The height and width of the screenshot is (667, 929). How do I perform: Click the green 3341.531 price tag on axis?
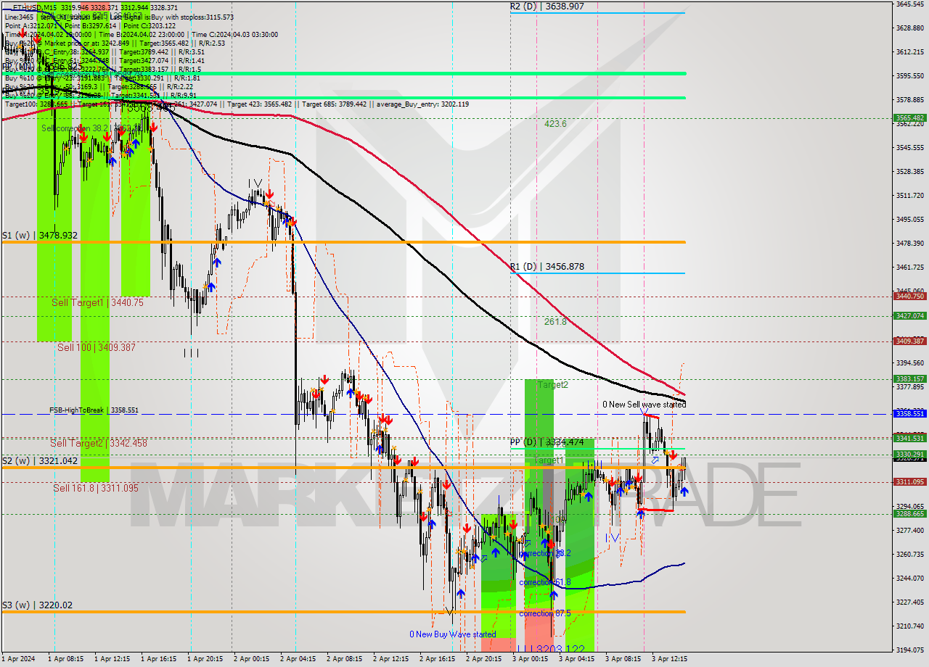[x=909, y=438]
